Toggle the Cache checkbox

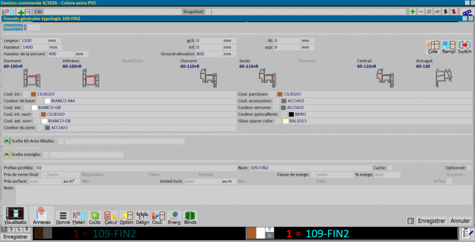click(x=389, y=168)
